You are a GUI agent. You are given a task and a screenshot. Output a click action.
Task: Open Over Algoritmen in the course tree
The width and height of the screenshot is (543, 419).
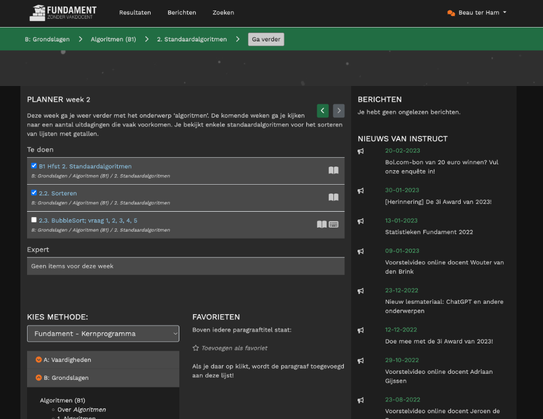tap(81, 410)
